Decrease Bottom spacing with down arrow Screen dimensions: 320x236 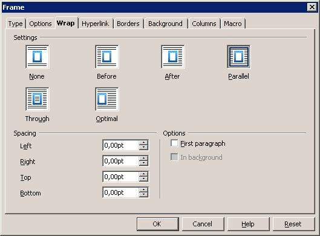coord(144,195)
